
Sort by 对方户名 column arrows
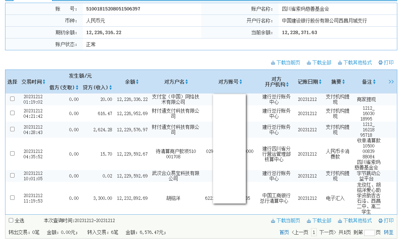[x=187, y=82]
